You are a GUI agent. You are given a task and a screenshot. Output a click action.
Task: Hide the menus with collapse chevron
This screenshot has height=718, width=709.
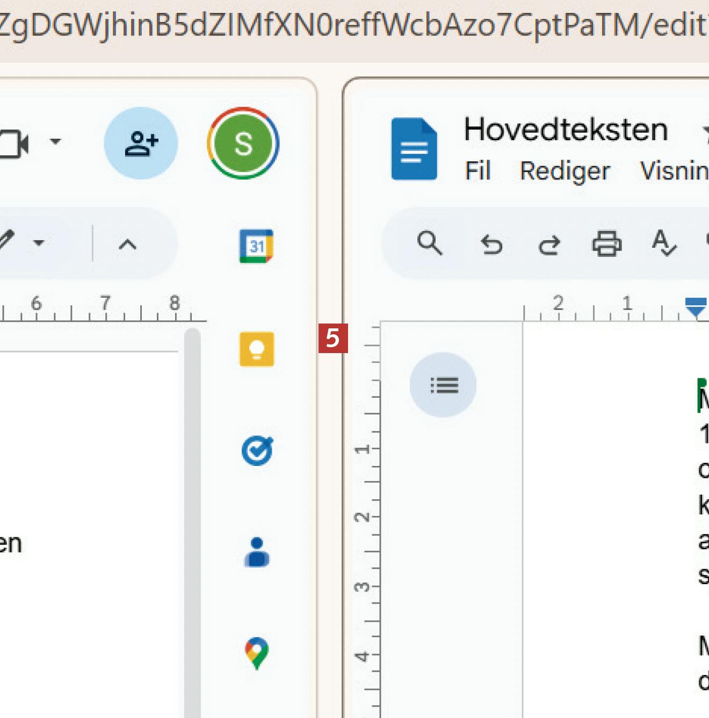tap(127, 245)
